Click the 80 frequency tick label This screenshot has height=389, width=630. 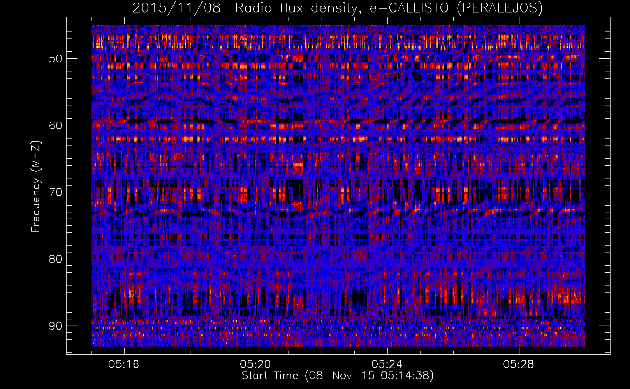[56, 259]
